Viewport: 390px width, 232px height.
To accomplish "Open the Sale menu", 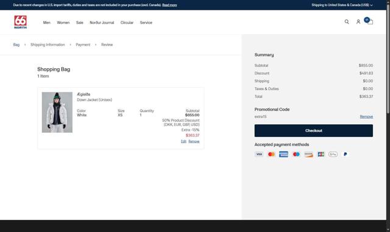I will (80, 23).
